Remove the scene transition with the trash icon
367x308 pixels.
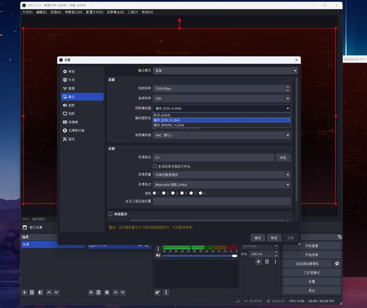point(267,262)
